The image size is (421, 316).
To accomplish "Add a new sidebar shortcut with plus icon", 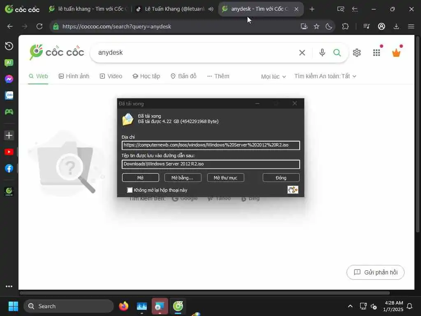I will (9, 135).
